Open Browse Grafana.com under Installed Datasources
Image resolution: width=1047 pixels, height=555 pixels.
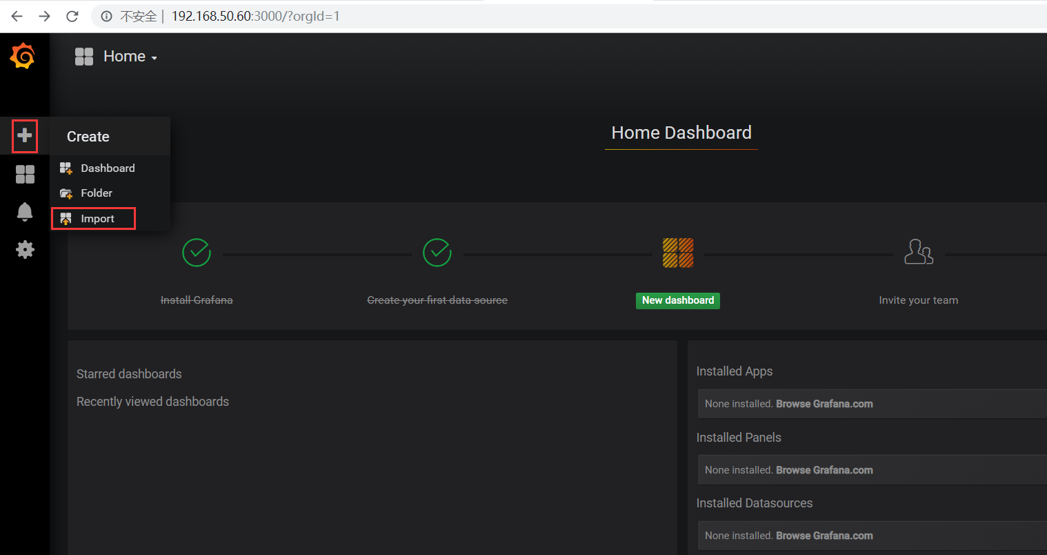(824, 536)
